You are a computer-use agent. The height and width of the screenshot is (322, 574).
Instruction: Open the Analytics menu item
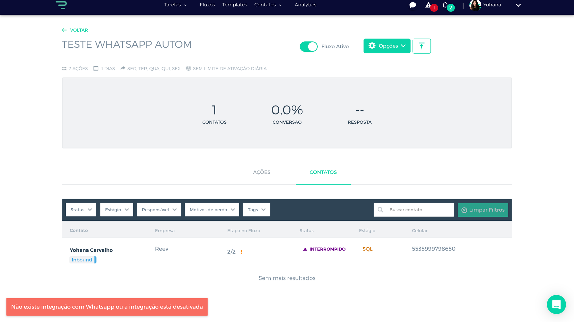305,5
